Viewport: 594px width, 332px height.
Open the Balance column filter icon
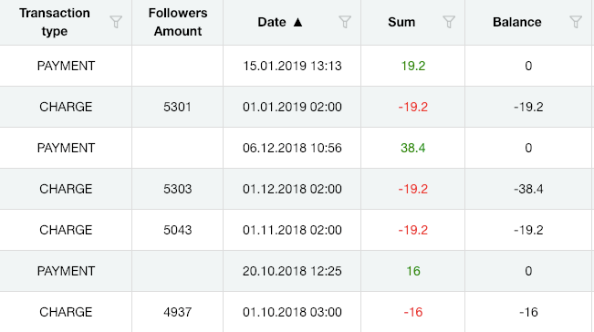click(x=576, y=22)
